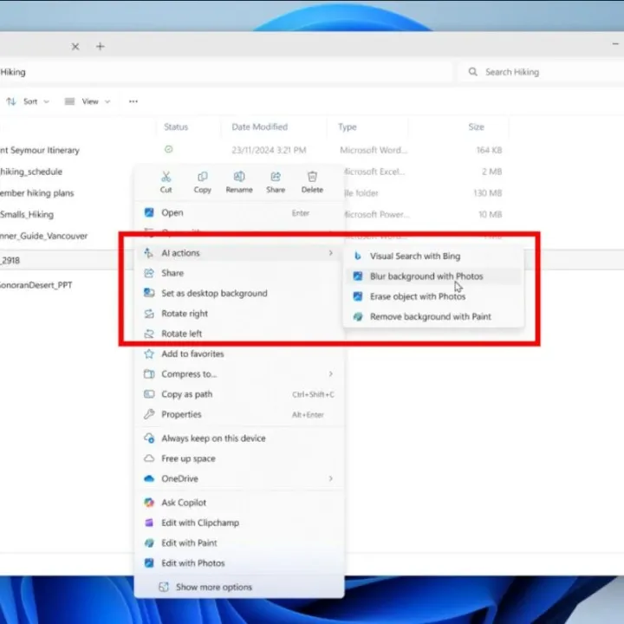Click the View layout icon
624x624 pixels.
69,101
